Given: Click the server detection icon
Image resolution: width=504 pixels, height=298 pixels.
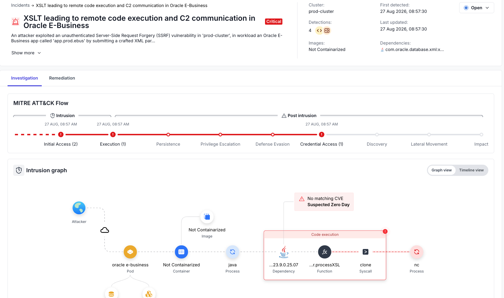Looking at the screenshot, I should point(327,31).
